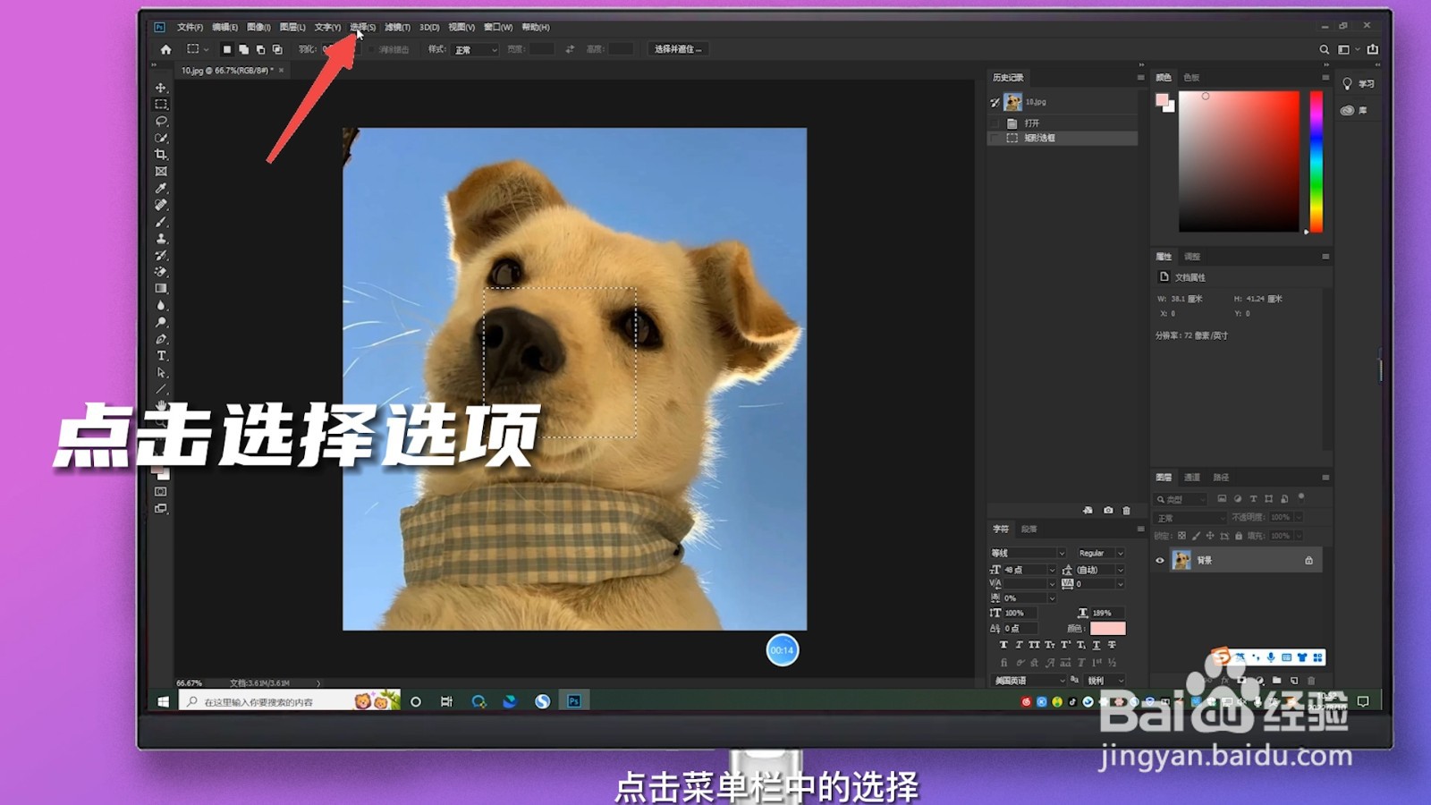The width and height of the screenshot is (1431, 805).
Task: Delete current history state trash icon
Action: point(1127,511)
